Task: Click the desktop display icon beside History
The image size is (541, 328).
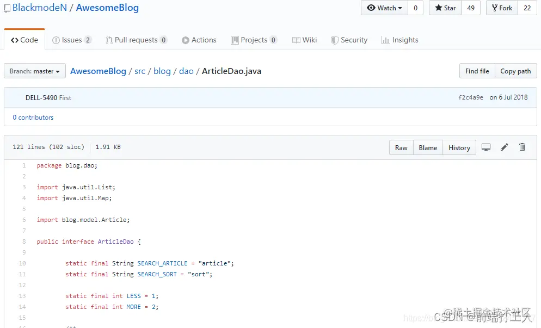Action: (x=486, y=147)
